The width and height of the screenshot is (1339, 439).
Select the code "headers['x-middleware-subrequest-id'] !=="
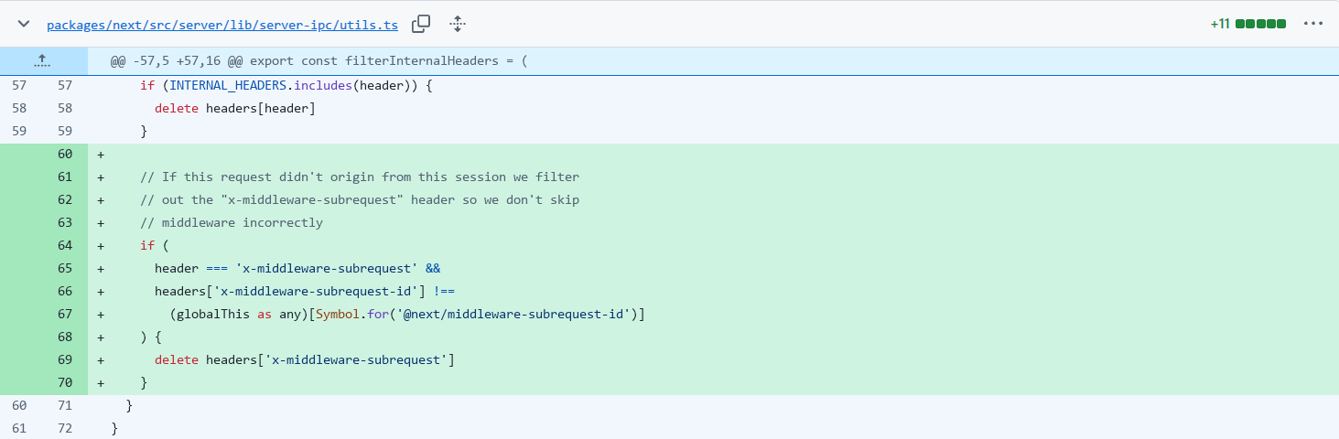tap(305, 291)
